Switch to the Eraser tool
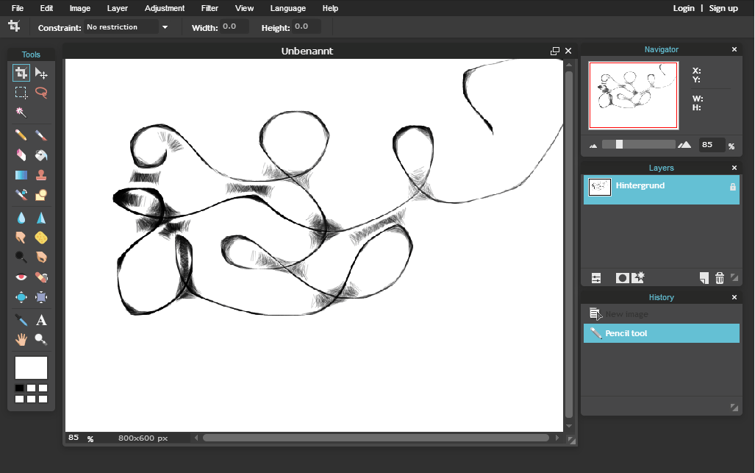 21,154
